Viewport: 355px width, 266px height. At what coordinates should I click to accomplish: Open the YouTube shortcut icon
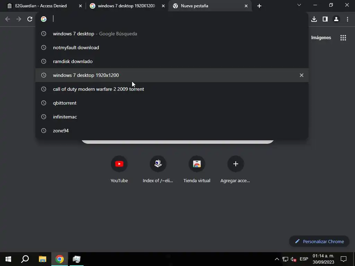tap(119, 164)
